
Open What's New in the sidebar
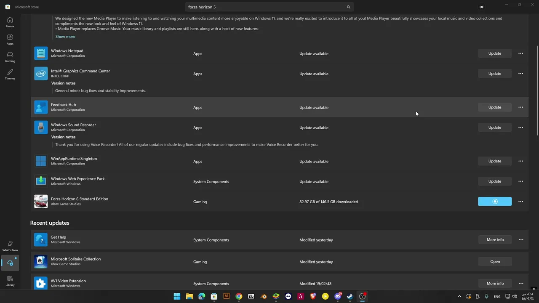[x=10, y=246]
